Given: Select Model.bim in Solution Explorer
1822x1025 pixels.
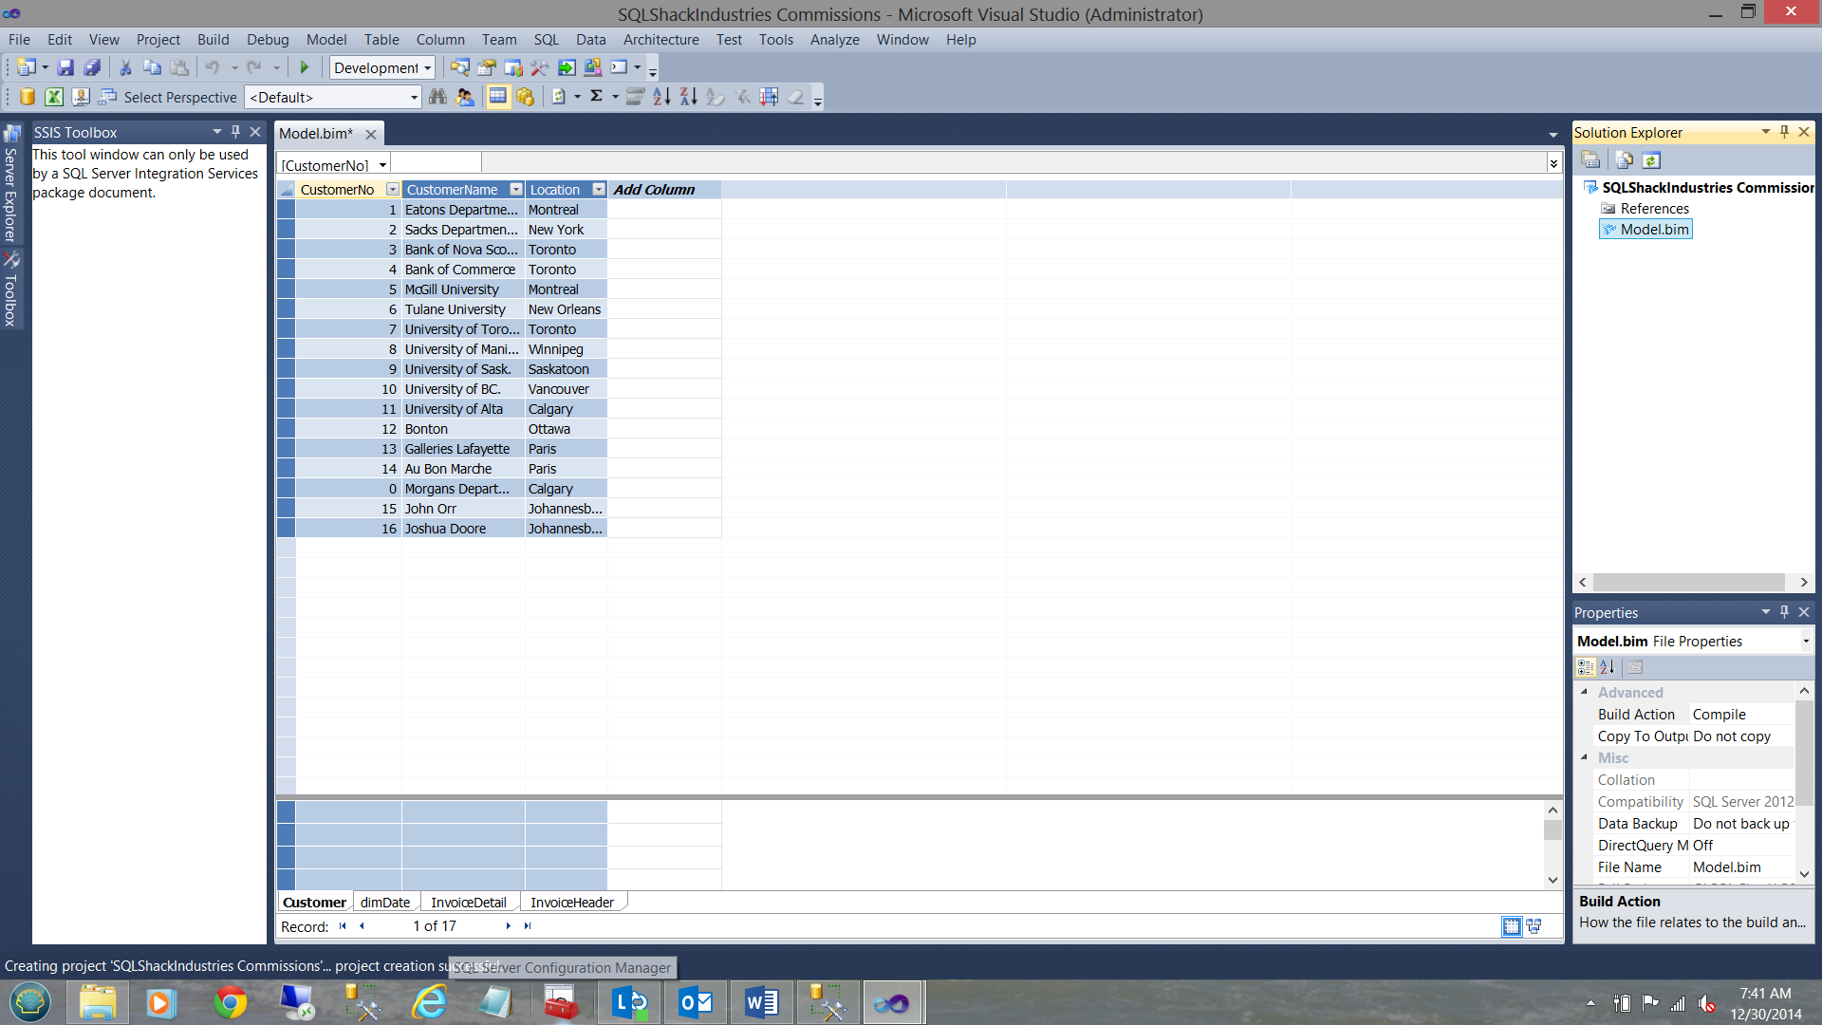Looking at the screenshot, I should coord(1653,230).
